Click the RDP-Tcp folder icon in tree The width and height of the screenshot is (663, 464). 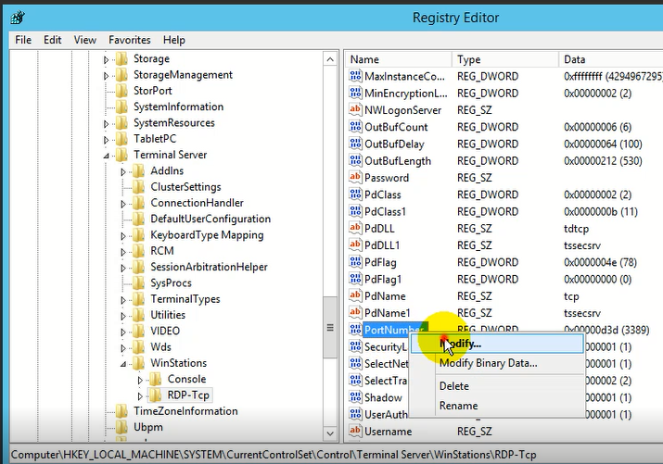point(157,395)
